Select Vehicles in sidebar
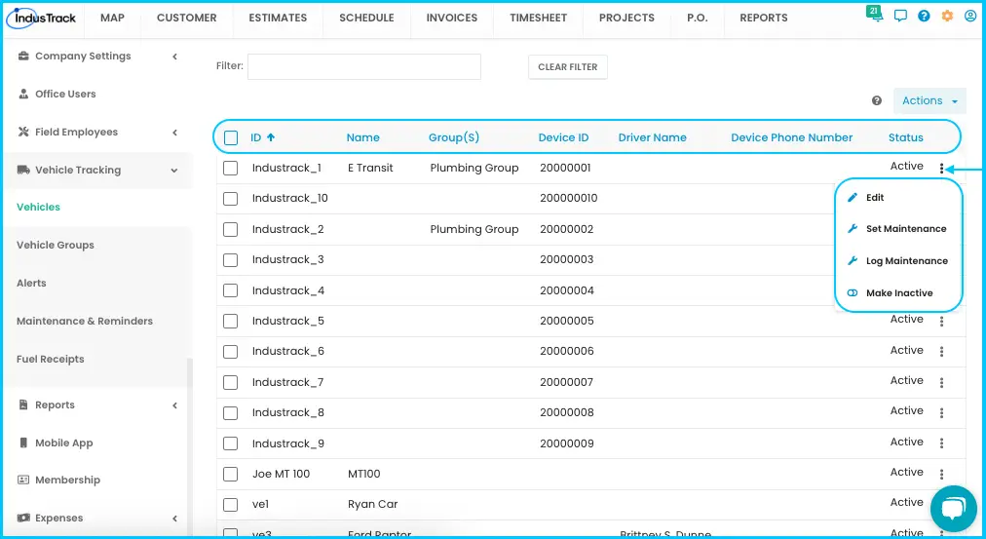This screenshot has width=986, height=539. tap(38, 207)
